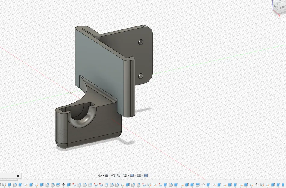Click the Display Settings monitor icon
This screenshot has width=286, height=188.
tap(132, 175)
